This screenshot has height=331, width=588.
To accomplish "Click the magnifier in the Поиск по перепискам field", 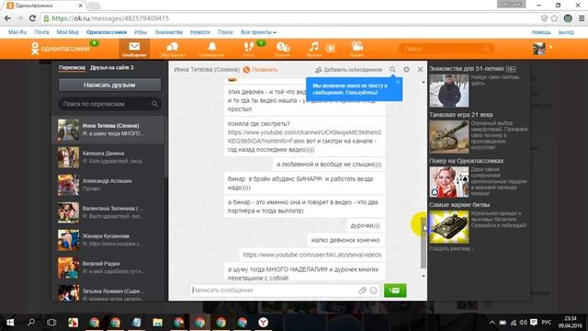I will pyautogui.click(x=154, y=104).
